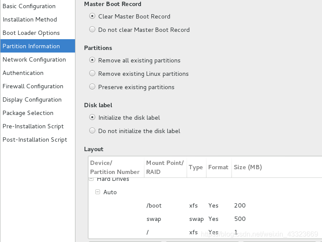This screenshot has width=322, height=242.
Task: Click the Device/Partition Number column header
Action: pyautogui.click(x=116, y=167)
